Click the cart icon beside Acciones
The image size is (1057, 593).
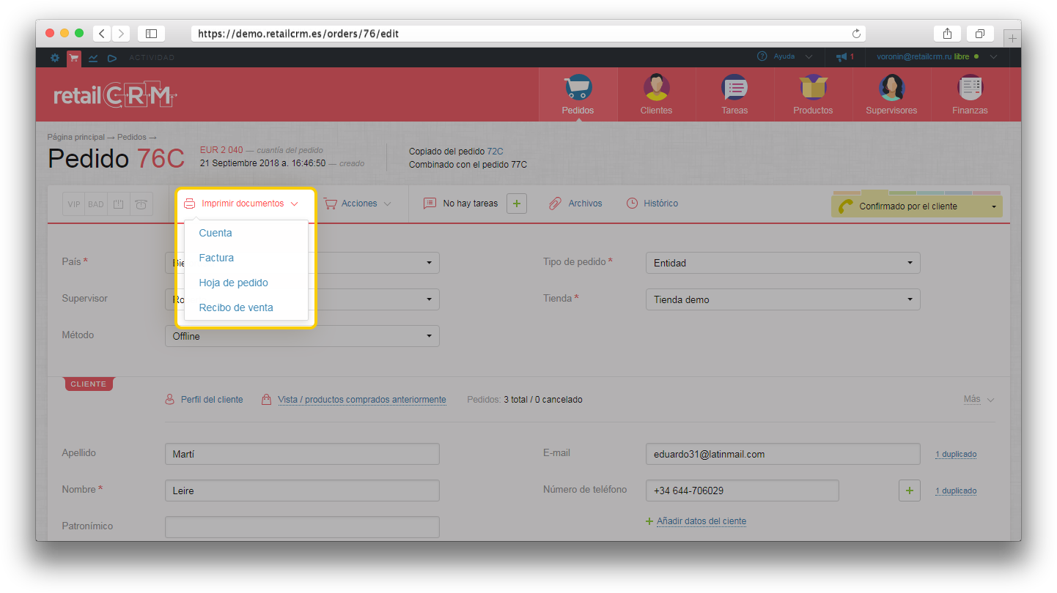point(330,204)
